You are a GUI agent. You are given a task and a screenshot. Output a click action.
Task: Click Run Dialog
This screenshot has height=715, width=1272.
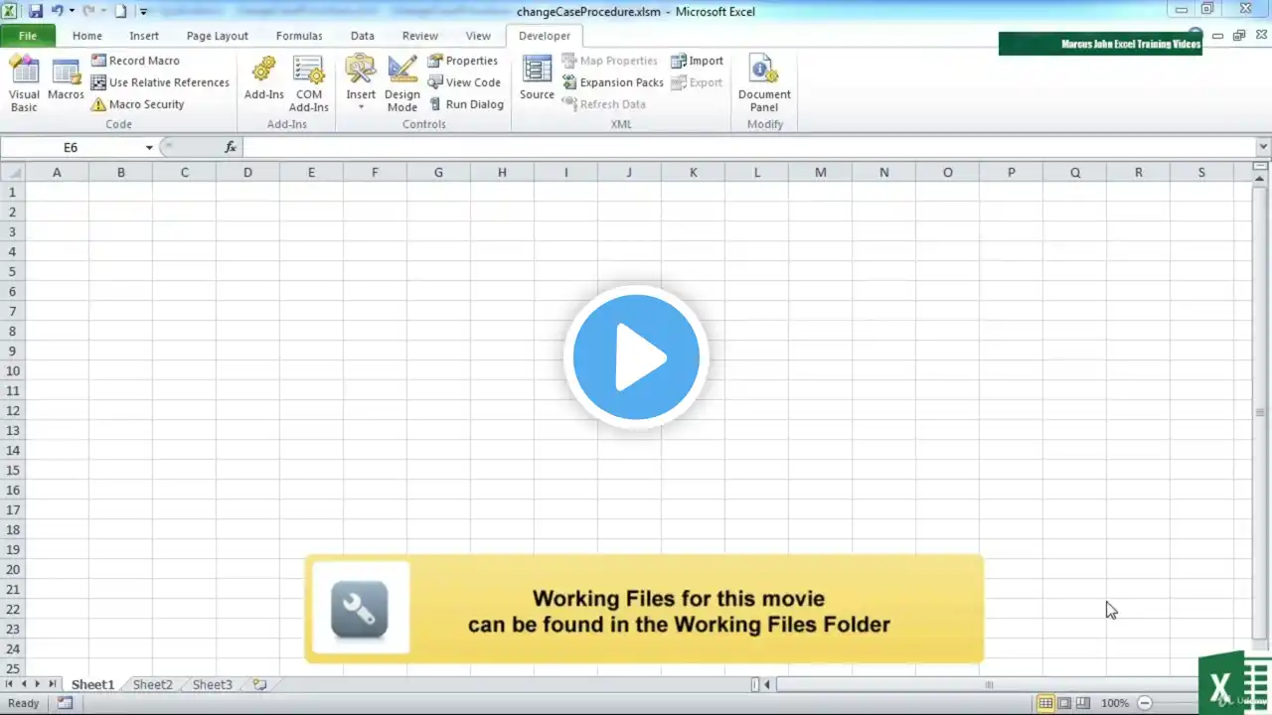[466, 104]
